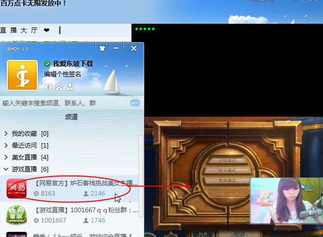Click the ID badge icon beside 8163
Viewport: 323px width, 237px height.
(36, 194)
